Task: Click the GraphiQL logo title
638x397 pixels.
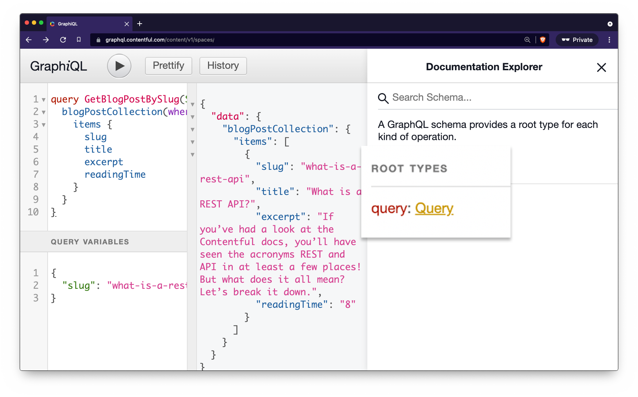Action: 58,66
